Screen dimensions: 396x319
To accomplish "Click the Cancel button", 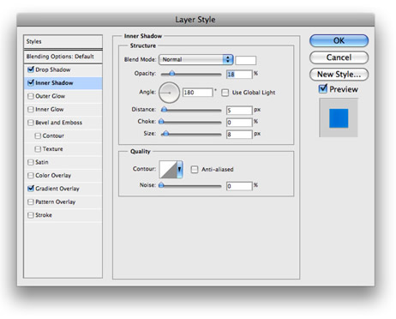I will pyautogui.click(x=339, y=57).
